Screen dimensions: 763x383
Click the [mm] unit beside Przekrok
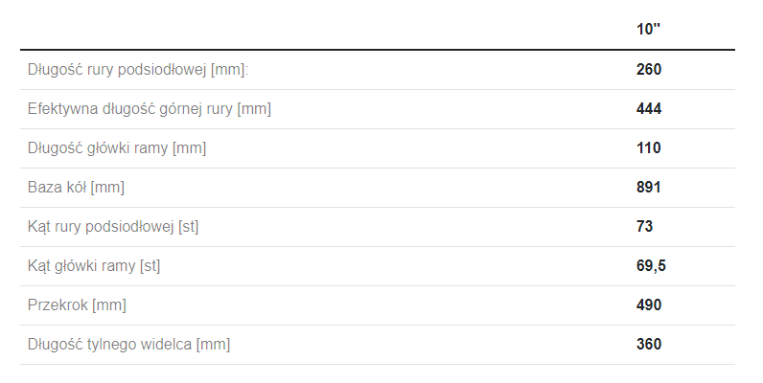[109, 305]
